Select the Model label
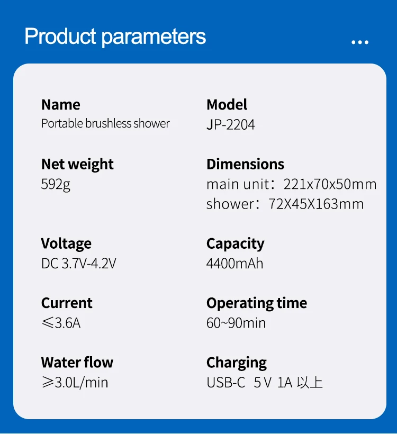This screenshot has width=397, height=434. (x=227, y=105)
